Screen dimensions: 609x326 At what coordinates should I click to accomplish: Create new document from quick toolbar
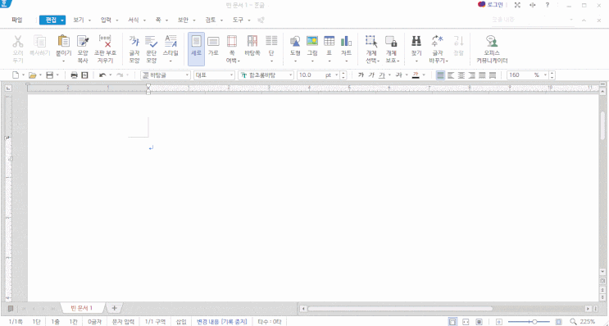pos(16,75)
